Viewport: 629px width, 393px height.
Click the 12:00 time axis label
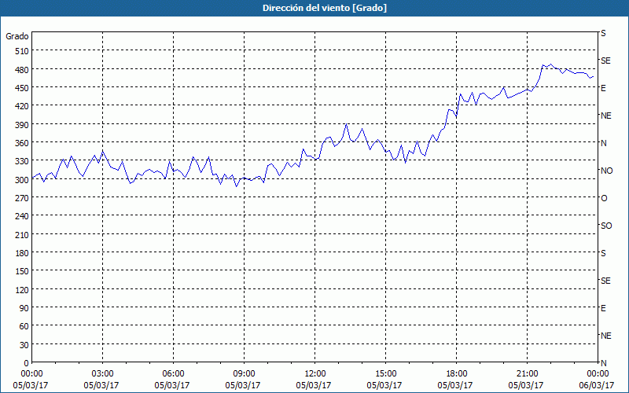314,374
